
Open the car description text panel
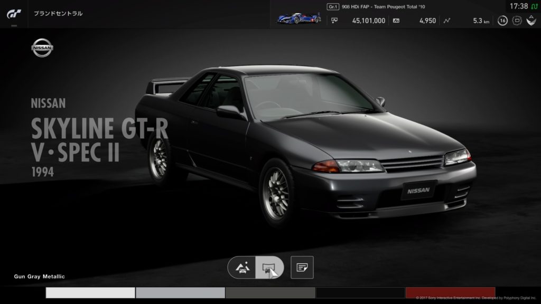302,268
